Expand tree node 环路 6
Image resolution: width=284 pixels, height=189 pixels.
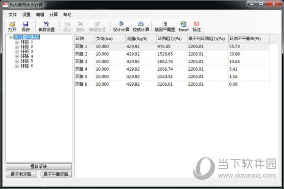[x=17, y=66]
